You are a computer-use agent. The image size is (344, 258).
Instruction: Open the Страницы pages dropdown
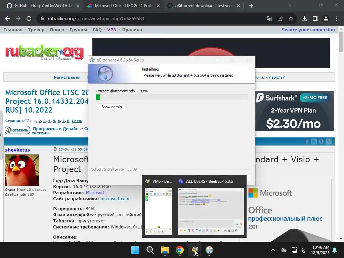tap(17, 121)
